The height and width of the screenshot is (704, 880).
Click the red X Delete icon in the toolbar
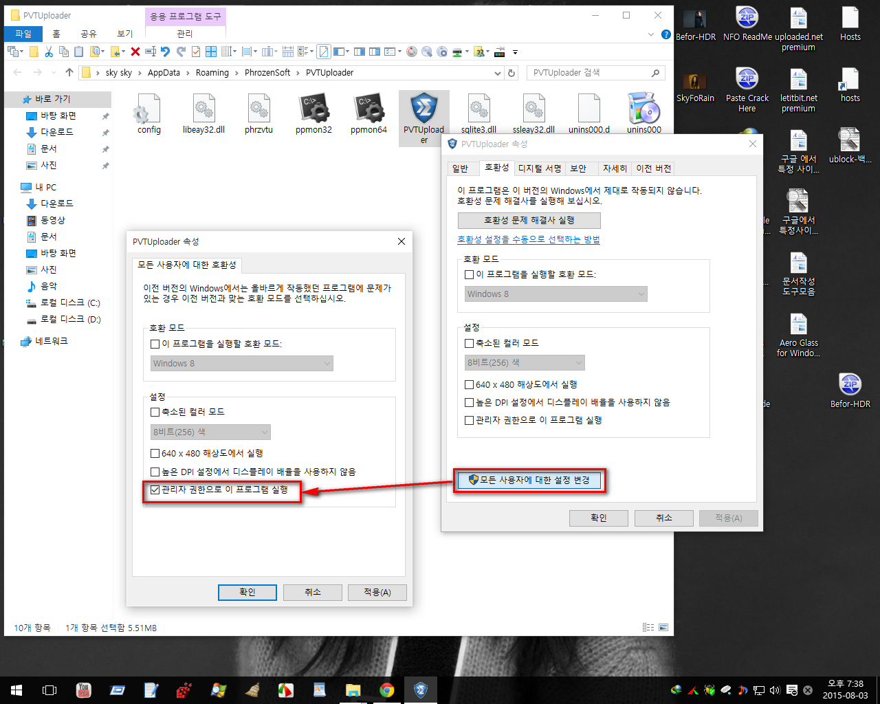click(135, 52)
